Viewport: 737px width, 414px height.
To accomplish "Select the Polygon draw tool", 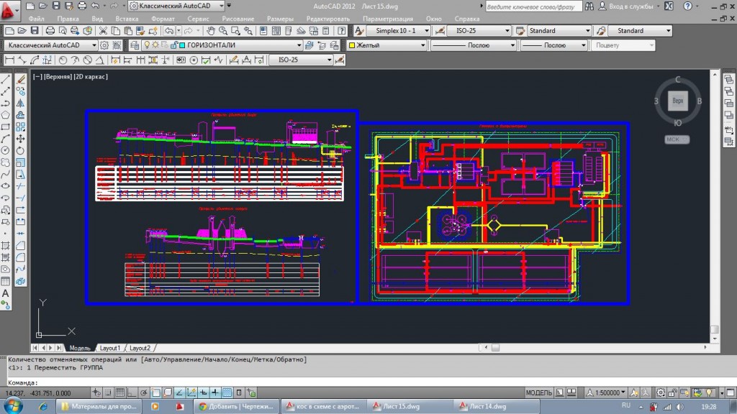I will click(6, 115).
